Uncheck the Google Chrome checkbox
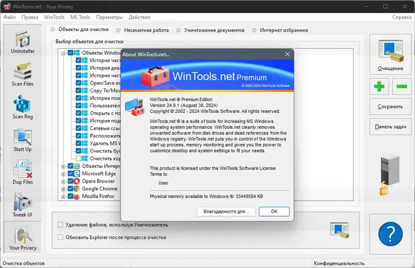Viewport: 415px width, 268px height. point(71,188)
